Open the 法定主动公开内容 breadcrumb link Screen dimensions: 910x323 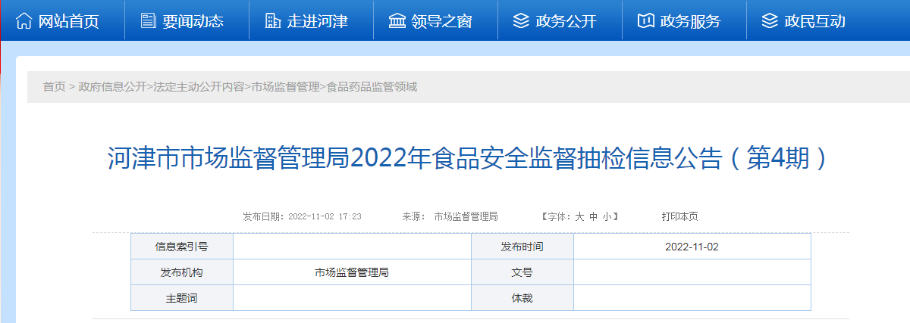(199, 87)
